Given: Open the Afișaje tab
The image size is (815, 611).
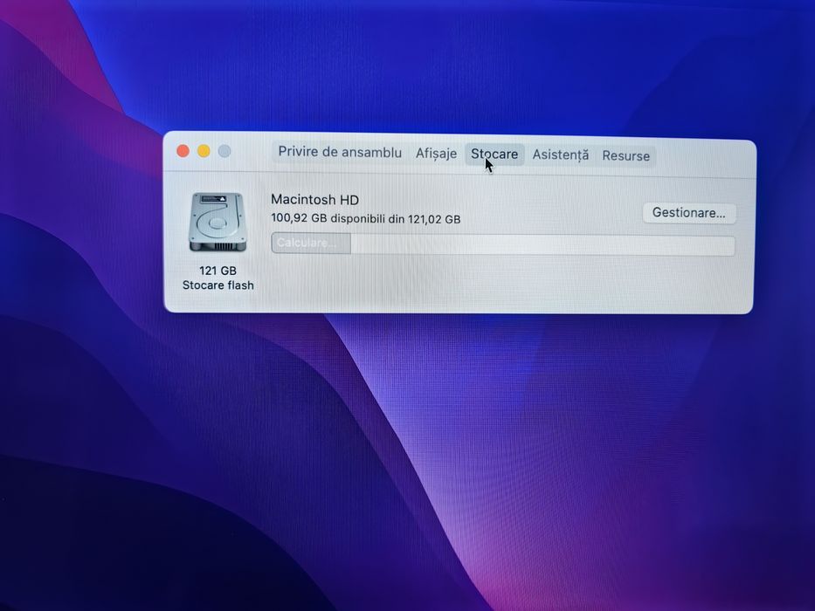Looking at the screenshot, I should tap(436, 154).
